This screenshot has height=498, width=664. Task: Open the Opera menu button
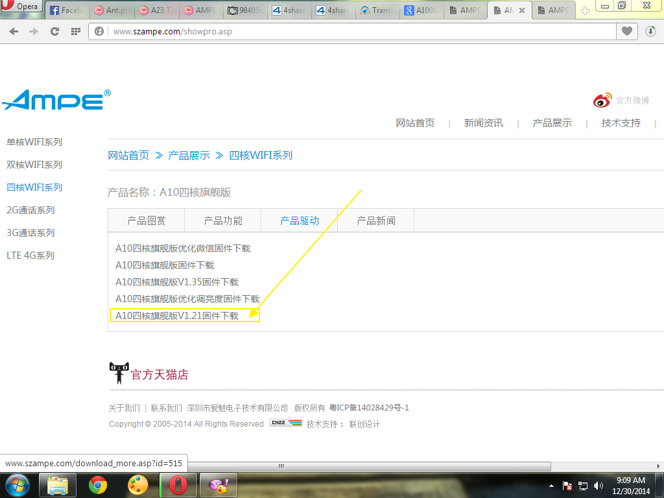tap(21, 6)
